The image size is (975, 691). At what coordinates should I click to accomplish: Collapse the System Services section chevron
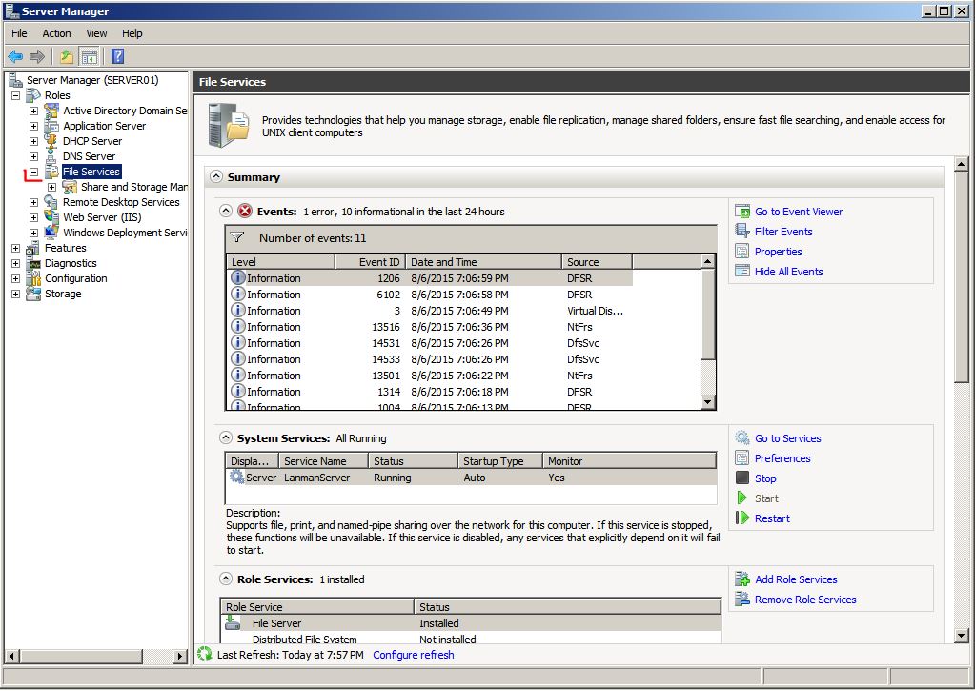226,437
